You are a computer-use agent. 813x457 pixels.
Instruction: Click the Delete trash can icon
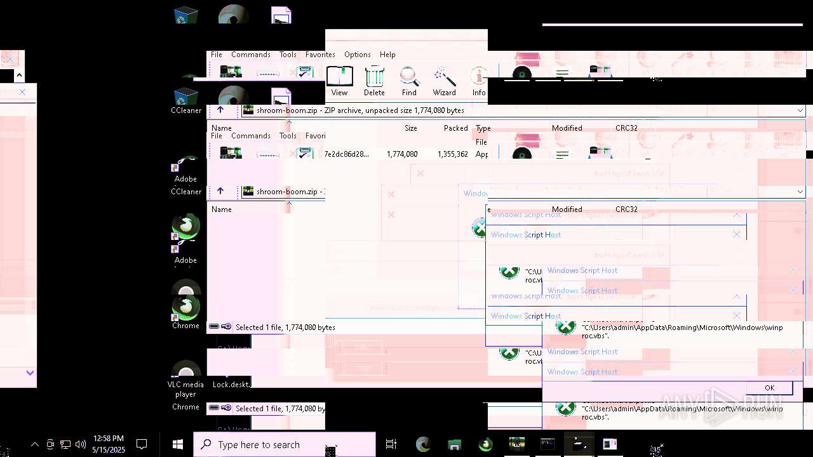pyautogui.click(x=374, y=81)
